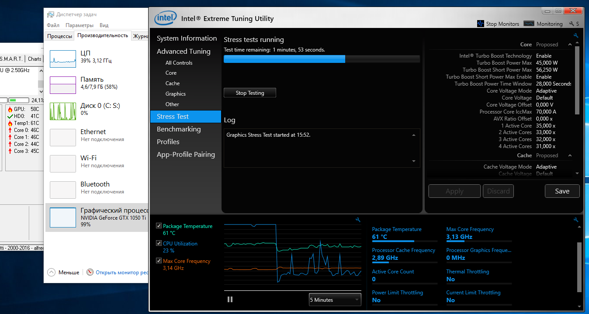Click wrench icon above Core settings panel
This screenshot has height=314, width=589.
576,36
